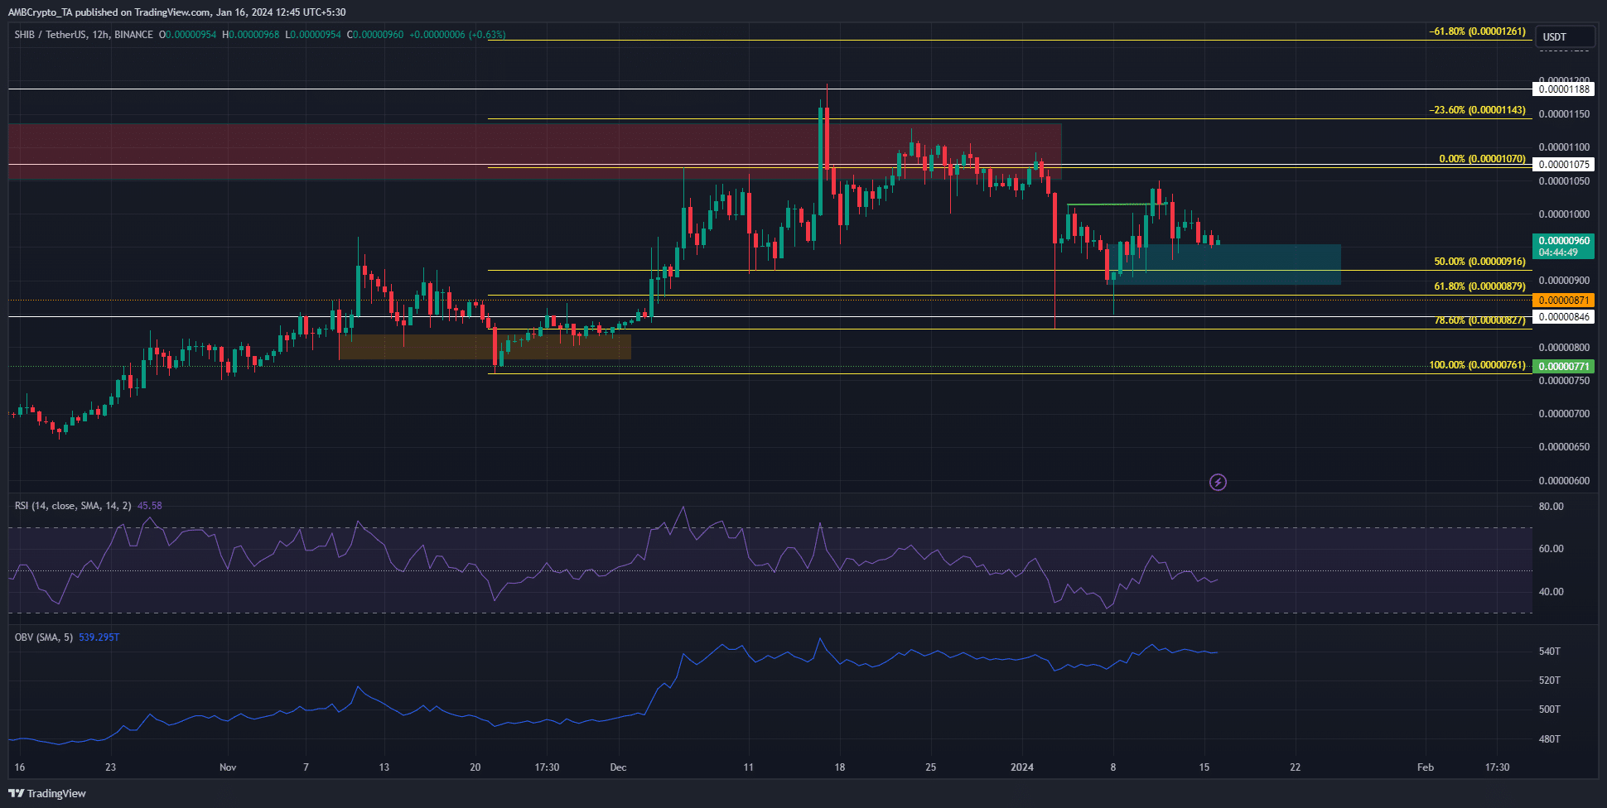Click the 0.00000846 white price label

(1564, 317)
